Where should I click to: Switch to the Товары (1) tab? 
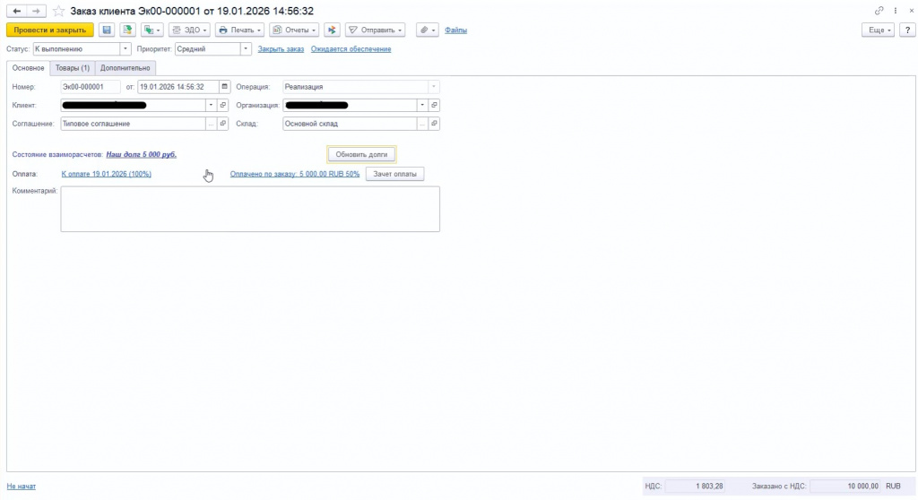click(x=73, y=68)
